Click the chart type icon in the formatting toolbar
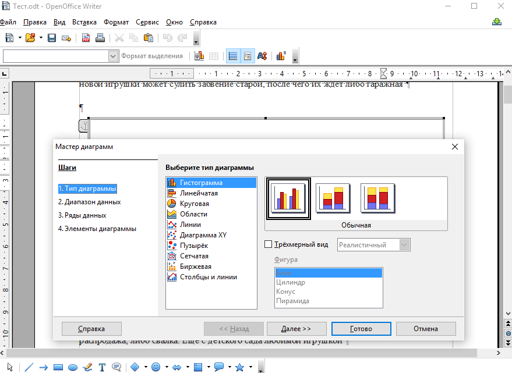Viewport: 512px width, 373px height. 199,56
